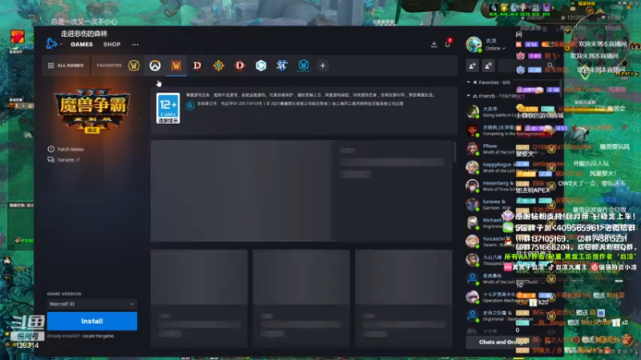The image size is (641, 360).
Task: Click the CADPA 12+ age rating badge
Action: pyautogui.click(x=168, y=108)
